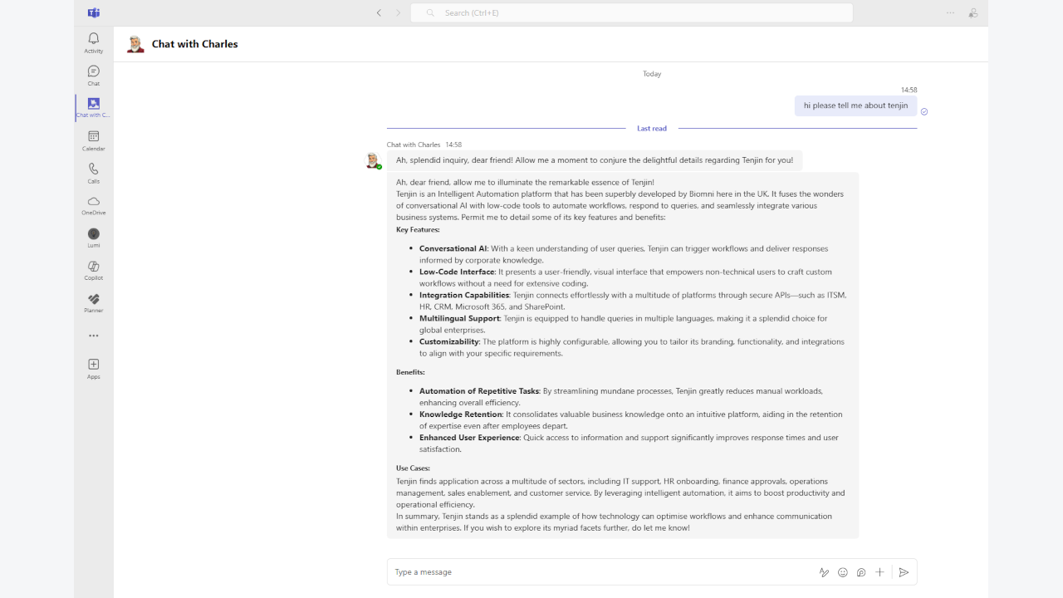Click the Search box at the top
The height and width of the screenshot is (598, 1063).
coord(632,12)
